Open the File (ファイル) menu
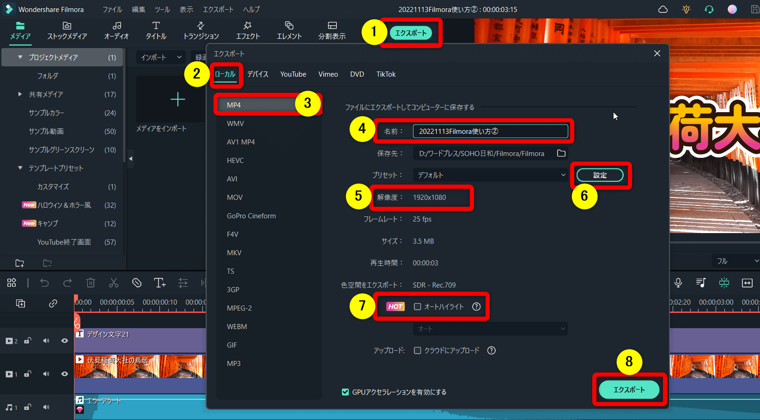This screenshot has height=420, width=760. [x=112, y=9]
